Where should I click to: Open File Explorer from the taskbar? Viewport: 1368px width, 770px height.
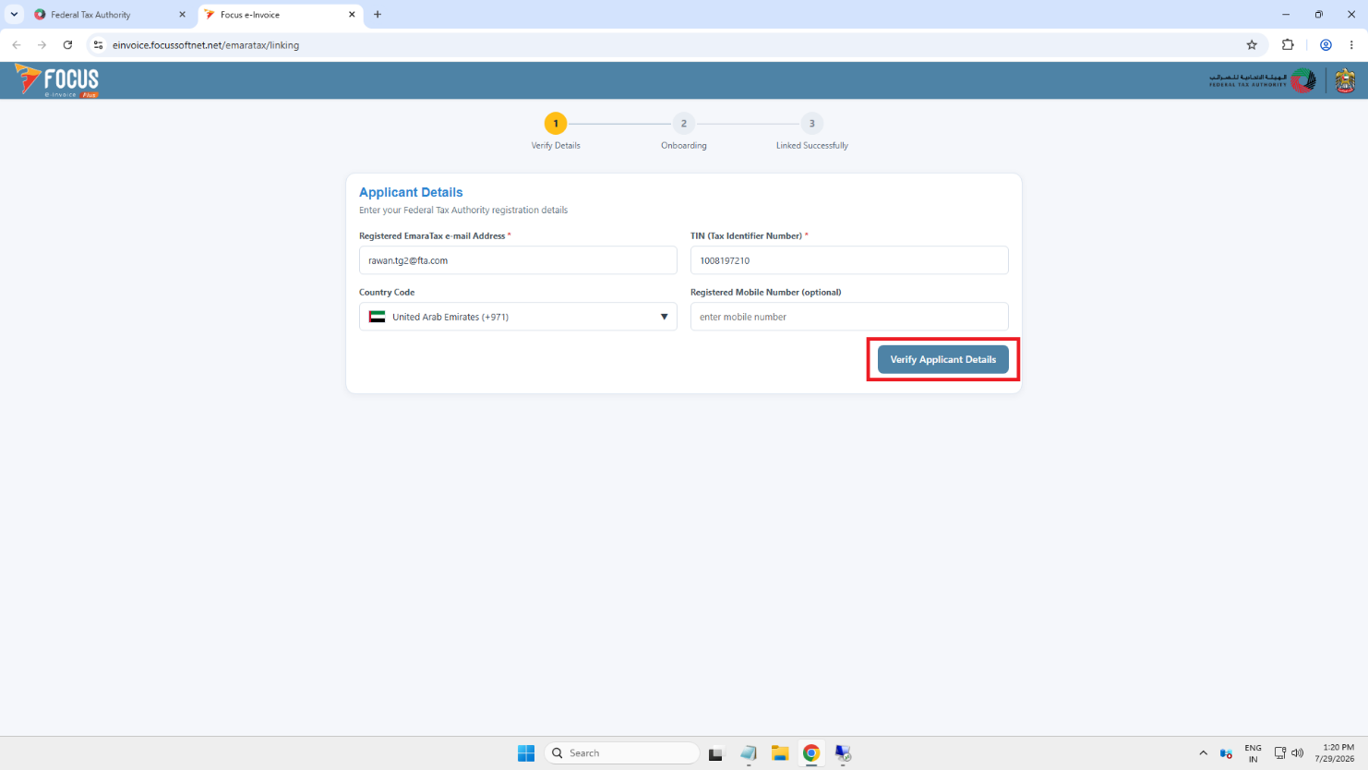780,753
